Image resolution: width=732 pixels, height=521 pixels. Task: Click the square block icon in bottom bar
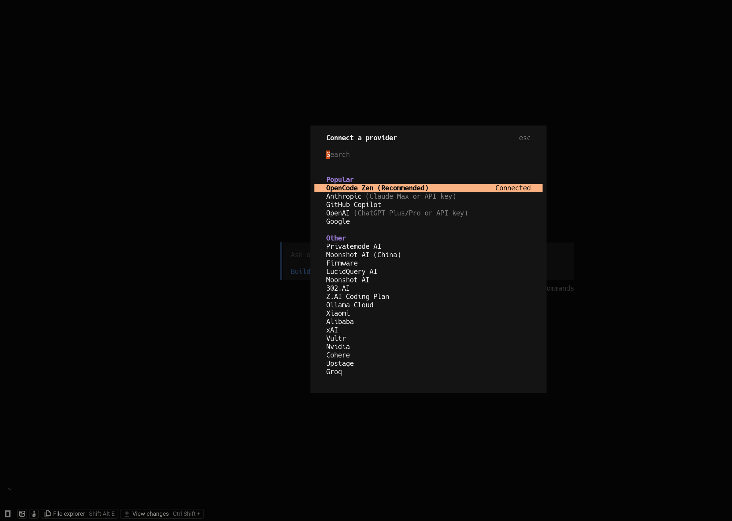[x=8, y=514]
